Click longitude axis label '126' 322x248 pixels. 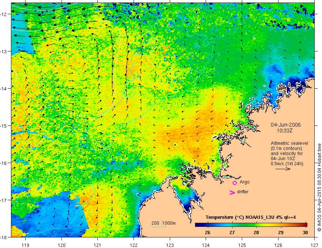click(x=278, y=245)
